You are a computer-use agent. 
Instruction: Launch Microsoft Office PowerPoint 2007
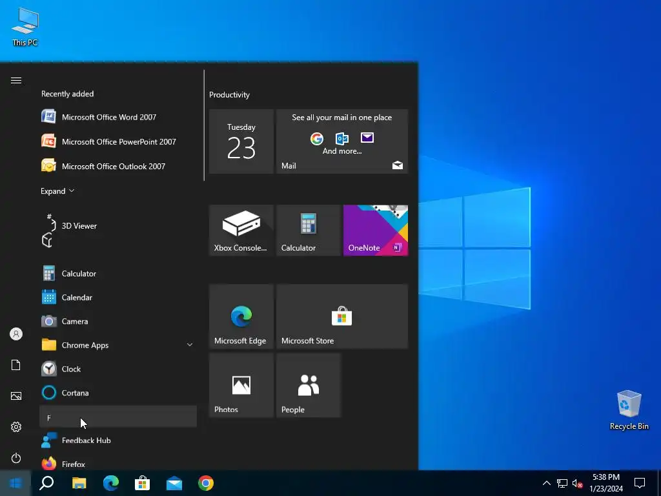tap(118, 141)
